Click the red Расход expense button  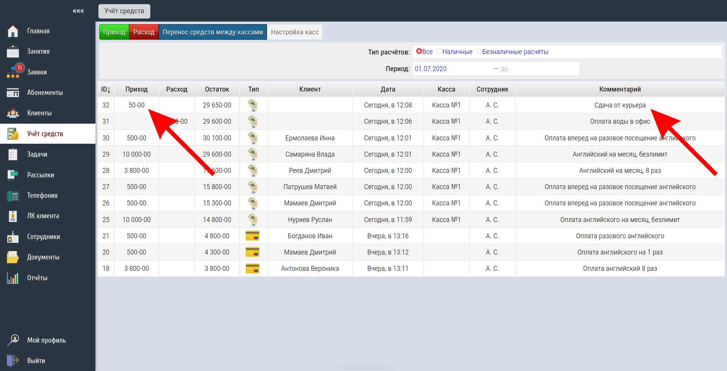tap(144, 32)
